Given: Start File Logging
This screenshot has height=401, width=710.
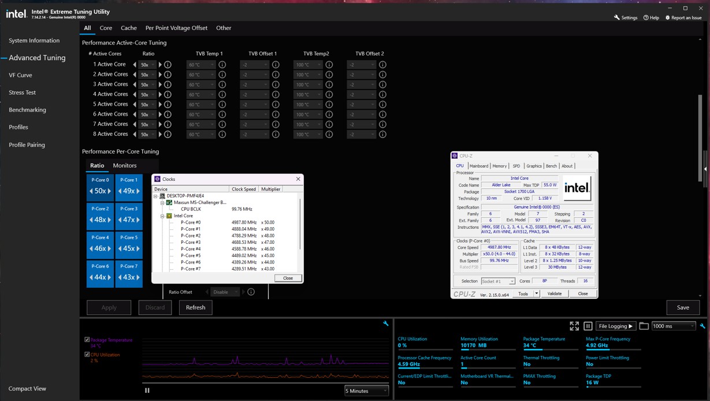Looking at the screenshot, I should (x=616, y=326).
